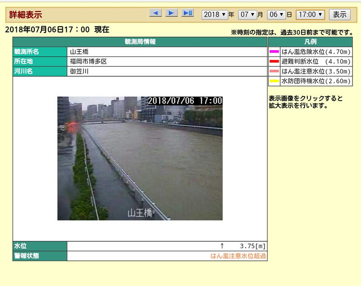
Task: Click the 観測局情報 table header
Action: [x=140, y=42]
